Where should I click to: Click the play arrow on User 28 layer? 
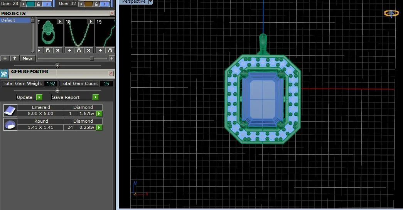(x=23, y=4)
